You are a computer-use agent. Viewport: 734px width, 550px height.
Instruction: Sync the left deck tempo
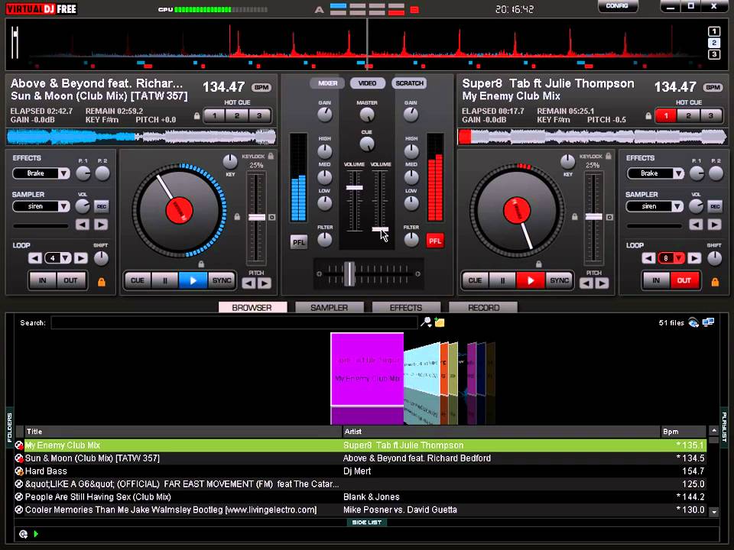click(x=222, y=280)
